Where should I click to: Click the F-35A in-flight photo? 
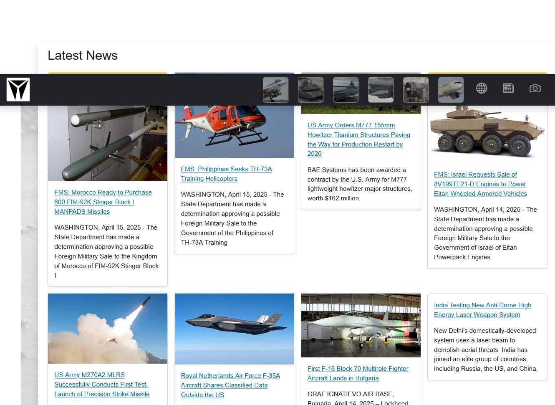pos(234,329)
